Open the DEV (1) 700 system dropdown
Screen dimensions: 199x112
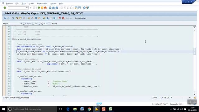[167, 104]
